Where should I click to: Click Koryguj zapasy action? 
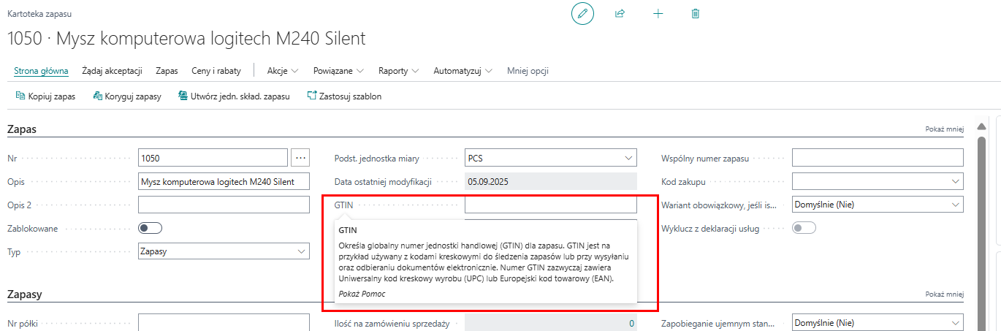(x=127, y=96)
